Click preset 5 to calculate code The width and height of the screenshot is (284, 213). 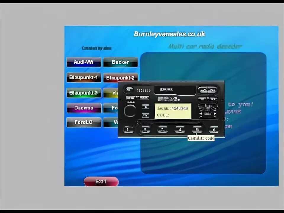click(x=197, y=130)
